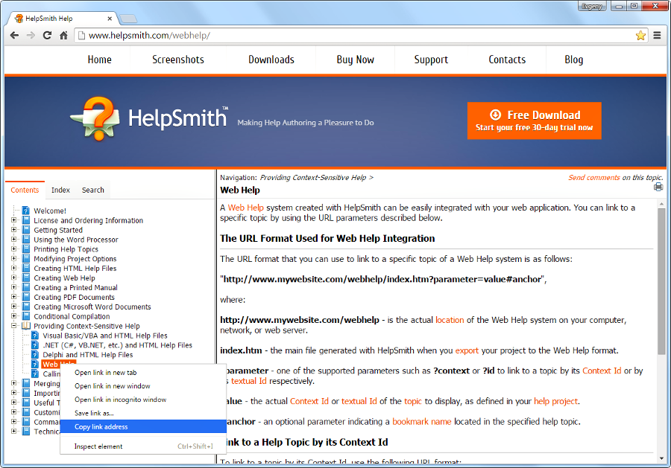Click the book icon beside Printing Help Topics
Image resolution: width=671 pixels, height=468 pixels.
[26, 249]
